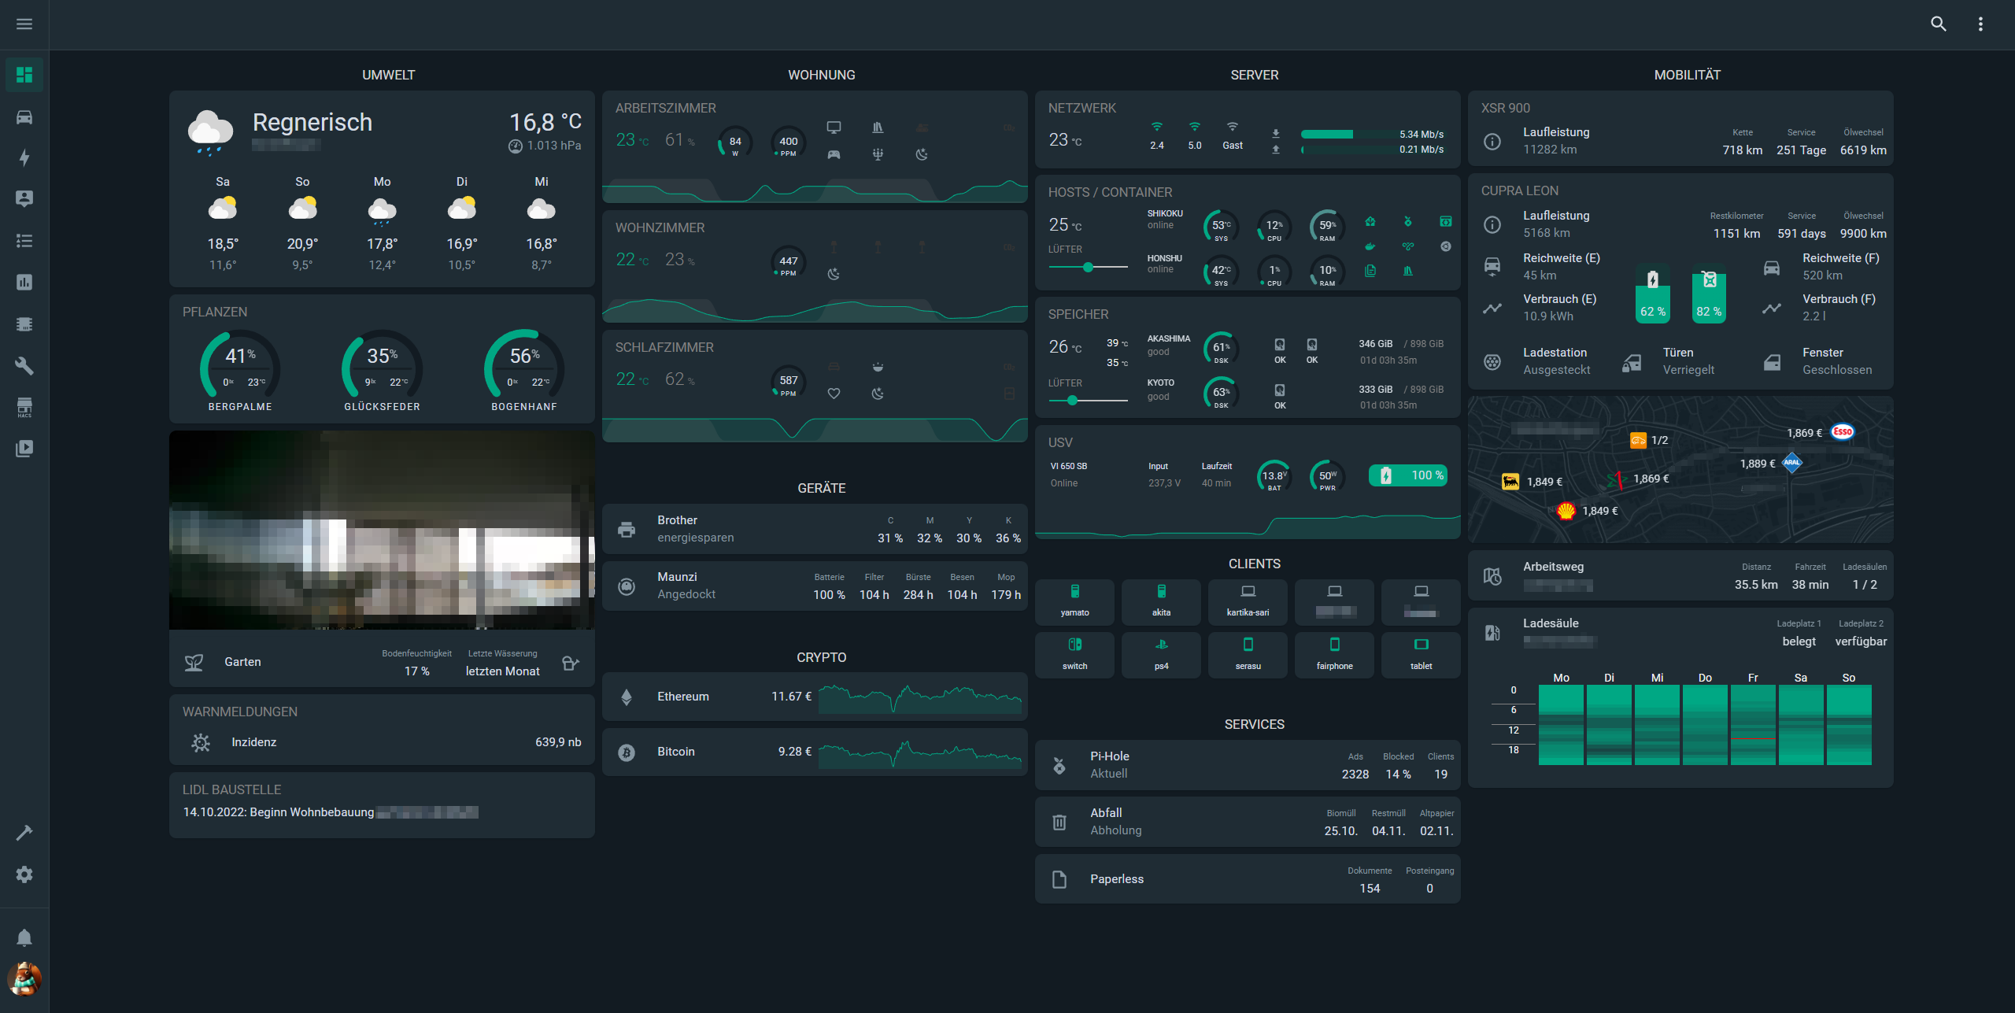Open the settings gear in sidebar
The image size is (2015, 1013).
point(24,874)
